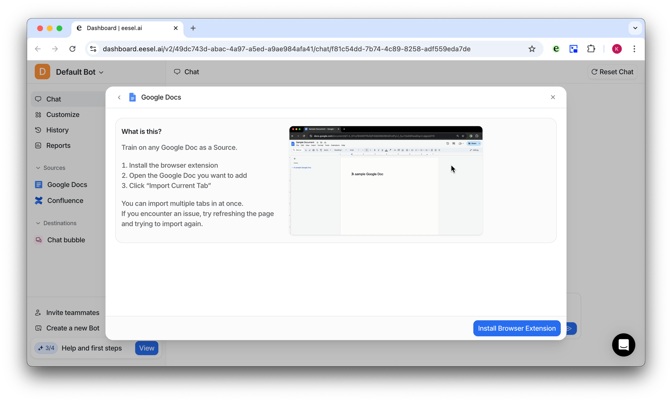Image resolution: width=672 pixels, height=402 pixels.
Task: Open Customize in the sidebar
Action: pos(63,115)
